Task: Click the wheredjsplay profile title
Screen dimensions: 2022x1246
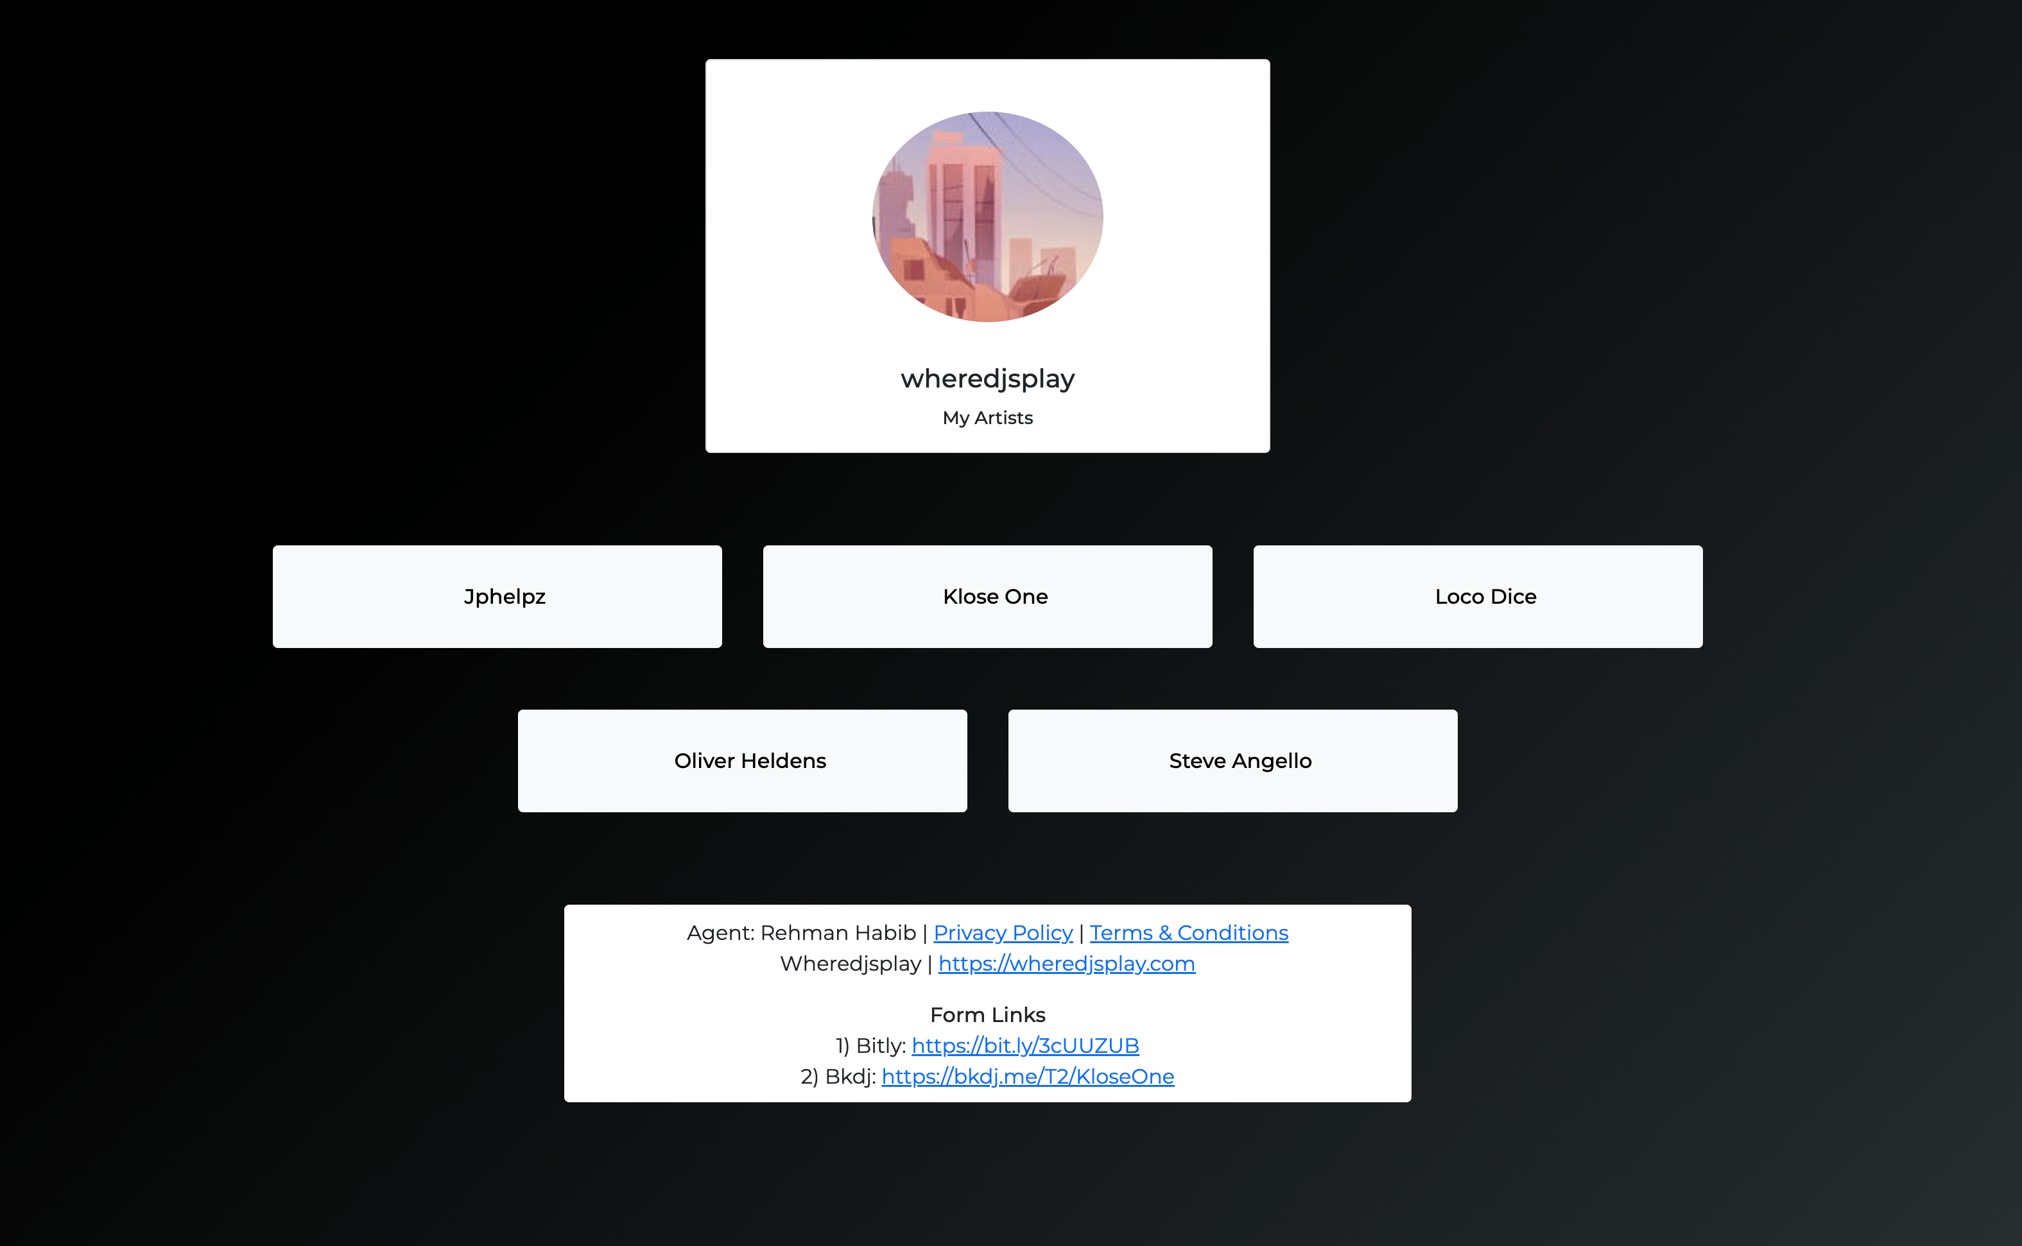Action: pos(987,379)
